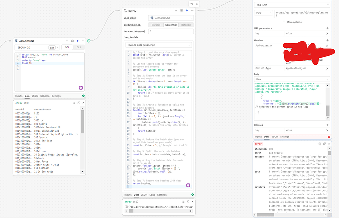This screenshot has height=218, width=339.
Task: Toggle side panel view for query2 block
Action: (182, 11)
